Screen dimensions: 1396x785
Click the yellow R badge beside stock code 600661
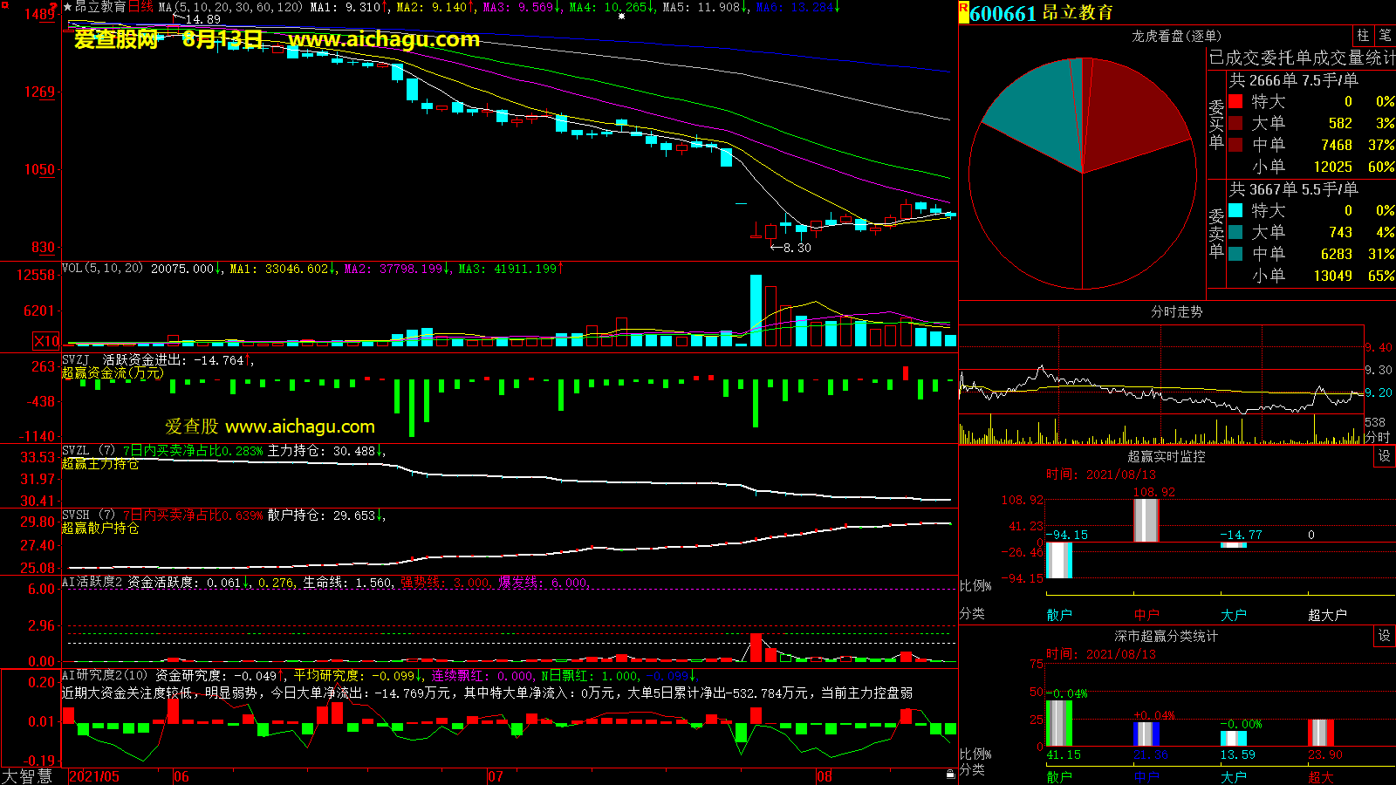tap(963, 12)
